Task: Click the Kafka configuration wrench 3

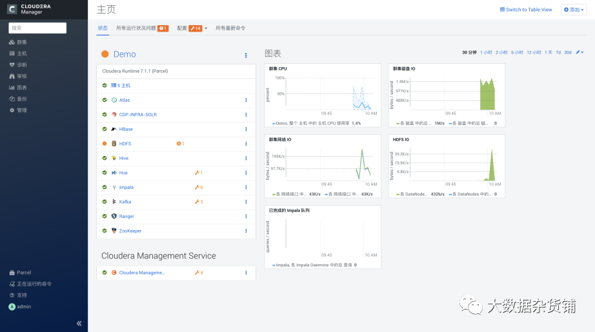Action: click(199, 202)
